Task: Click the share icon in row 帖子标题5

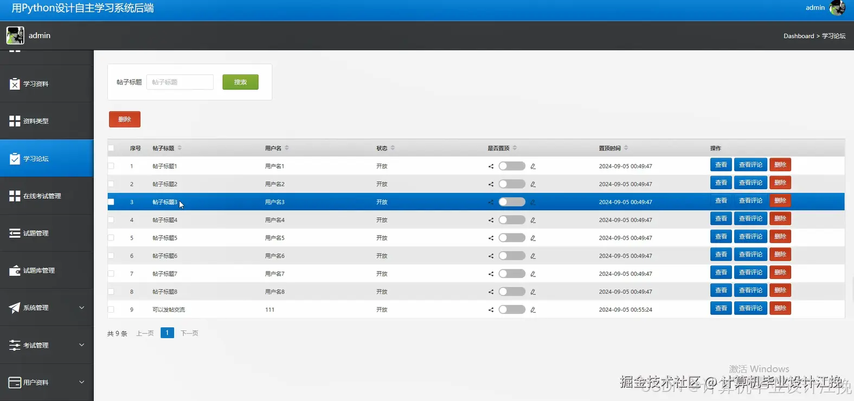Action: tap(491, 238)
